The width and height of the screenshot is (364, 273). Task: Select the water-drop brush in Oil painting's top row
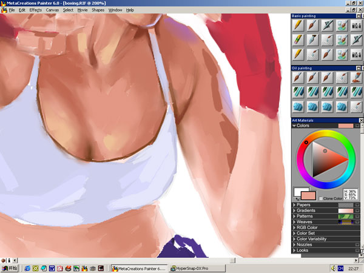(342, 78)
